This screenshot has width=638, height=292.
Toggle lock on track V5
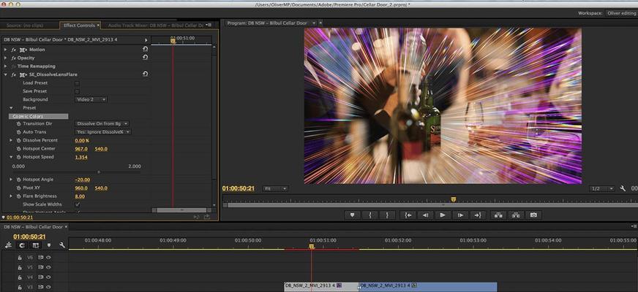(19, 267)
